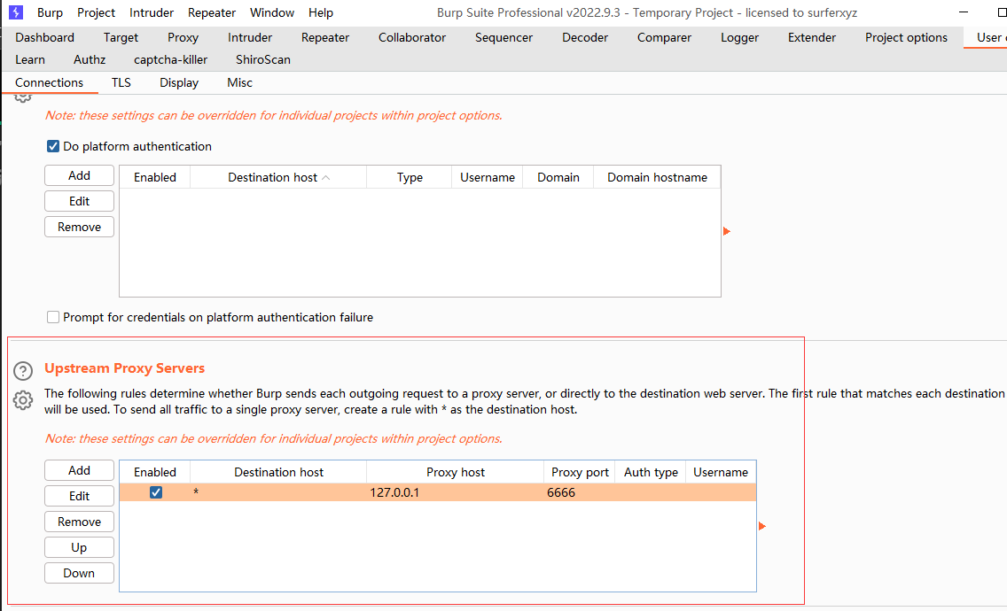Select the 6666 proxy port cell
The image size is (1007, 611).
pyautogui.click(x=579, y=492)
